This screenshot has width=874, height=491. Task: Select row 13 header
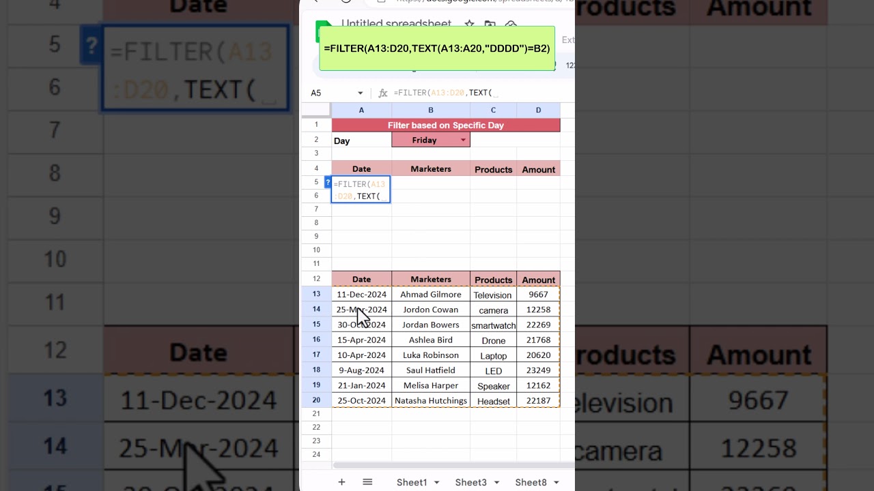point(316,295)
